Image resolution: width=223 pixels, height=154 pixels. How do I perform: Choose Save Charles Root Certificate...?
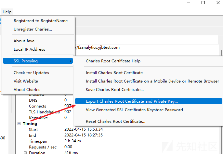tap(115, 90)
